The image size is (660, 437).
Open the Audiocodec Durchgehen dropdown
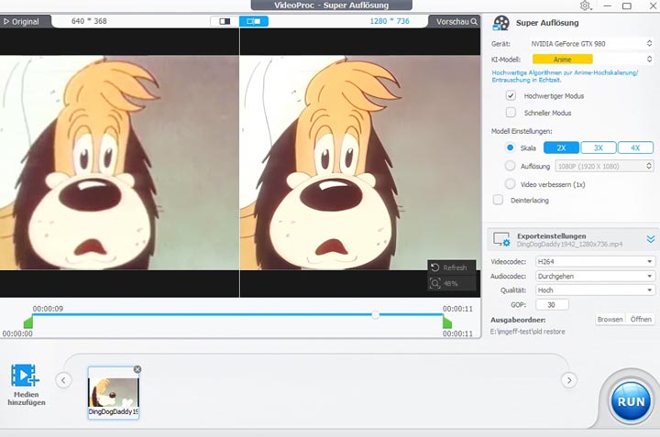click(595, 276)
